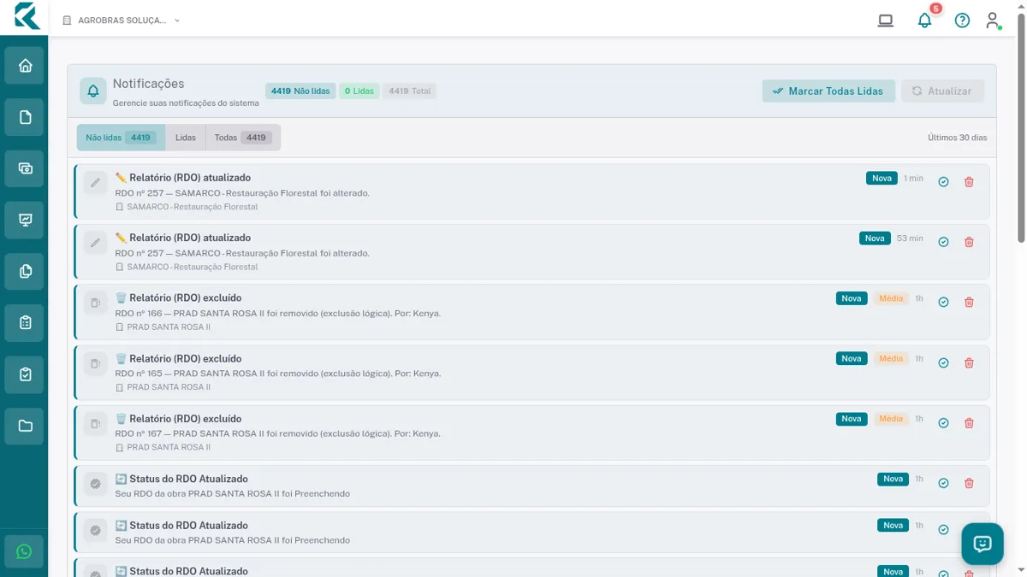Click the Atualizar refresh button
Image resolution: width=1027 pixels, height=577 pixels.
(x=942, y=91)
